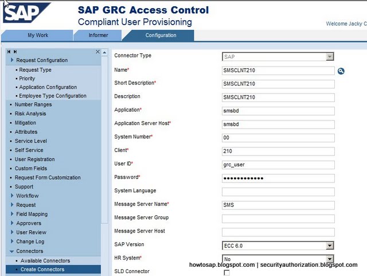Select User Registration in the sidebar

pyautogui.click(x=34, y=160)
